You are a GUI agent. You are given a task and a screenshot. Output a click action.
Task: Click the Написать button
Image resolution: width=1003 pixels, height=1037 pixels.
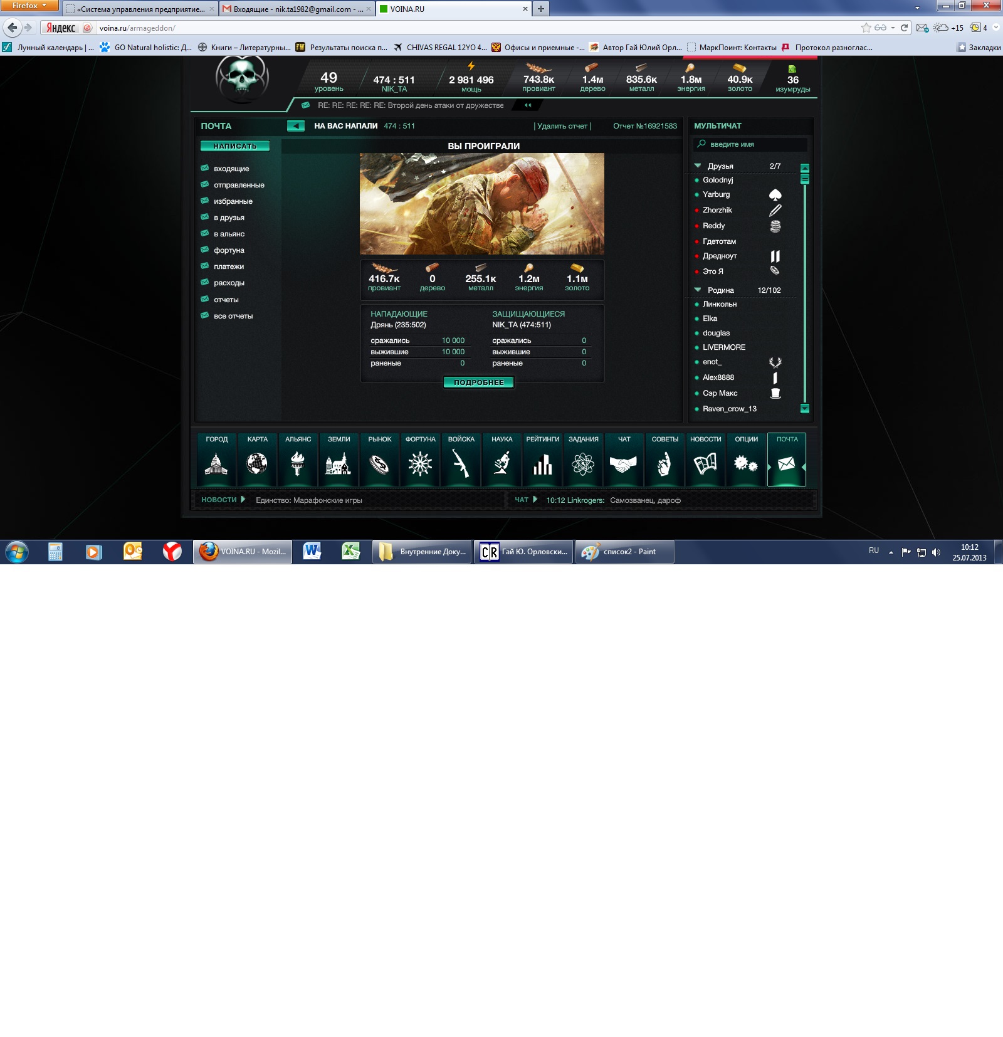[235, 146]
